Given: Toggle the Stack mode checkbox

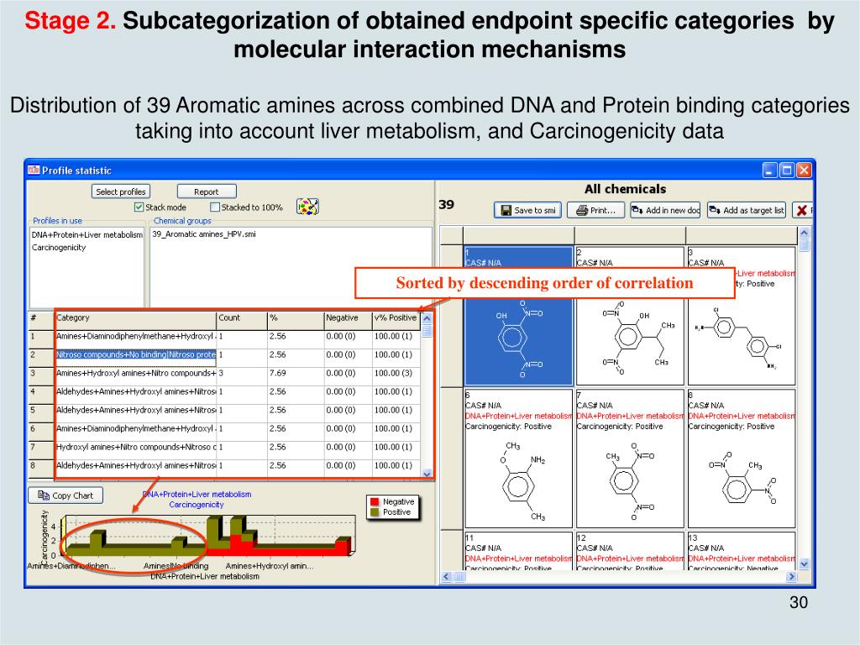Looking at the screenshot, I should [x=139, y=207].
